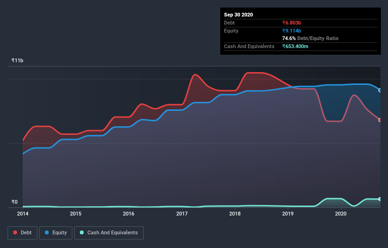Click the 2017 x-axis label
The height and width of the screenshot is (248, 388).
click(182, 214)
